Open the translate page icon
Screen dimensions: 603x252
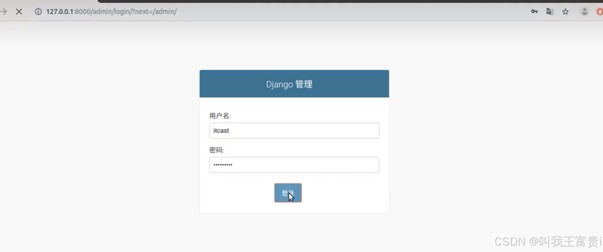pyautogui.click(x=550, y=12)
